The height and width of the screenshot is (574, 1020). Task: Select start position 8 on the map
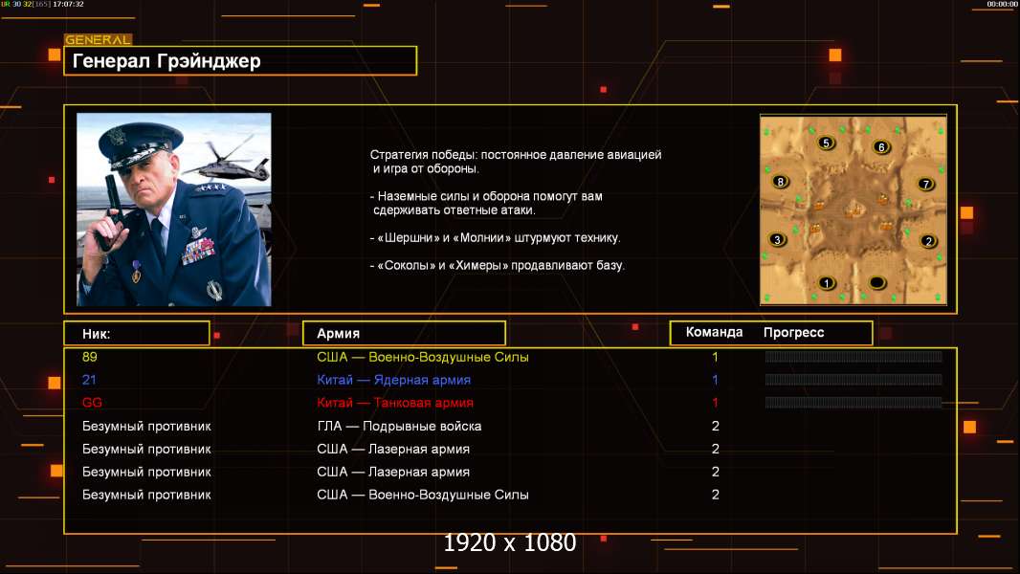point(781,182)
